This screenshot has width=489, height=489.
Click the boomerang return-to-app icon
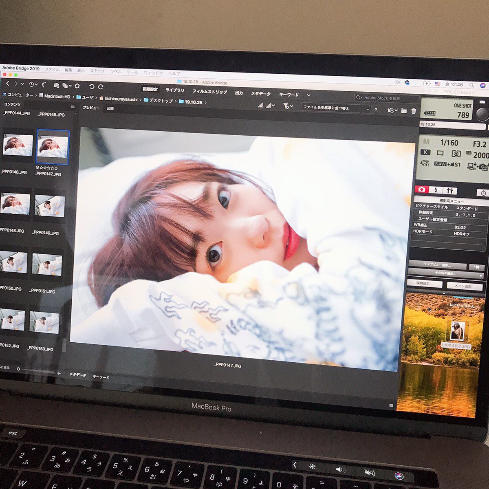pyautogui.click(x=44, y=85)
